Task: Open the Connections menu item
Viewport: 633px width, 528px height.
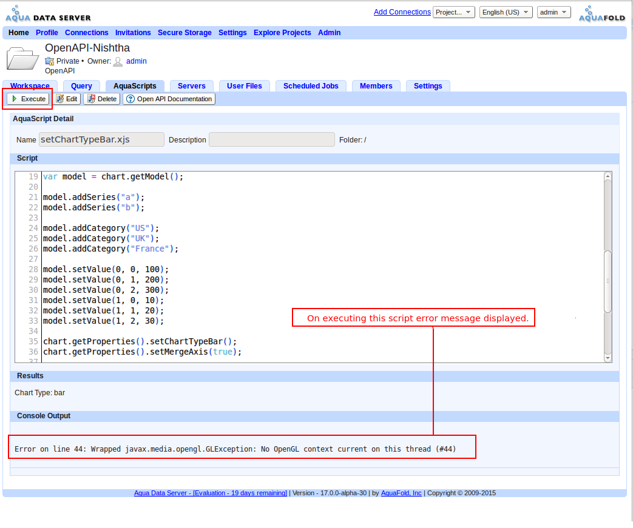Action: [x=86, y=33]
